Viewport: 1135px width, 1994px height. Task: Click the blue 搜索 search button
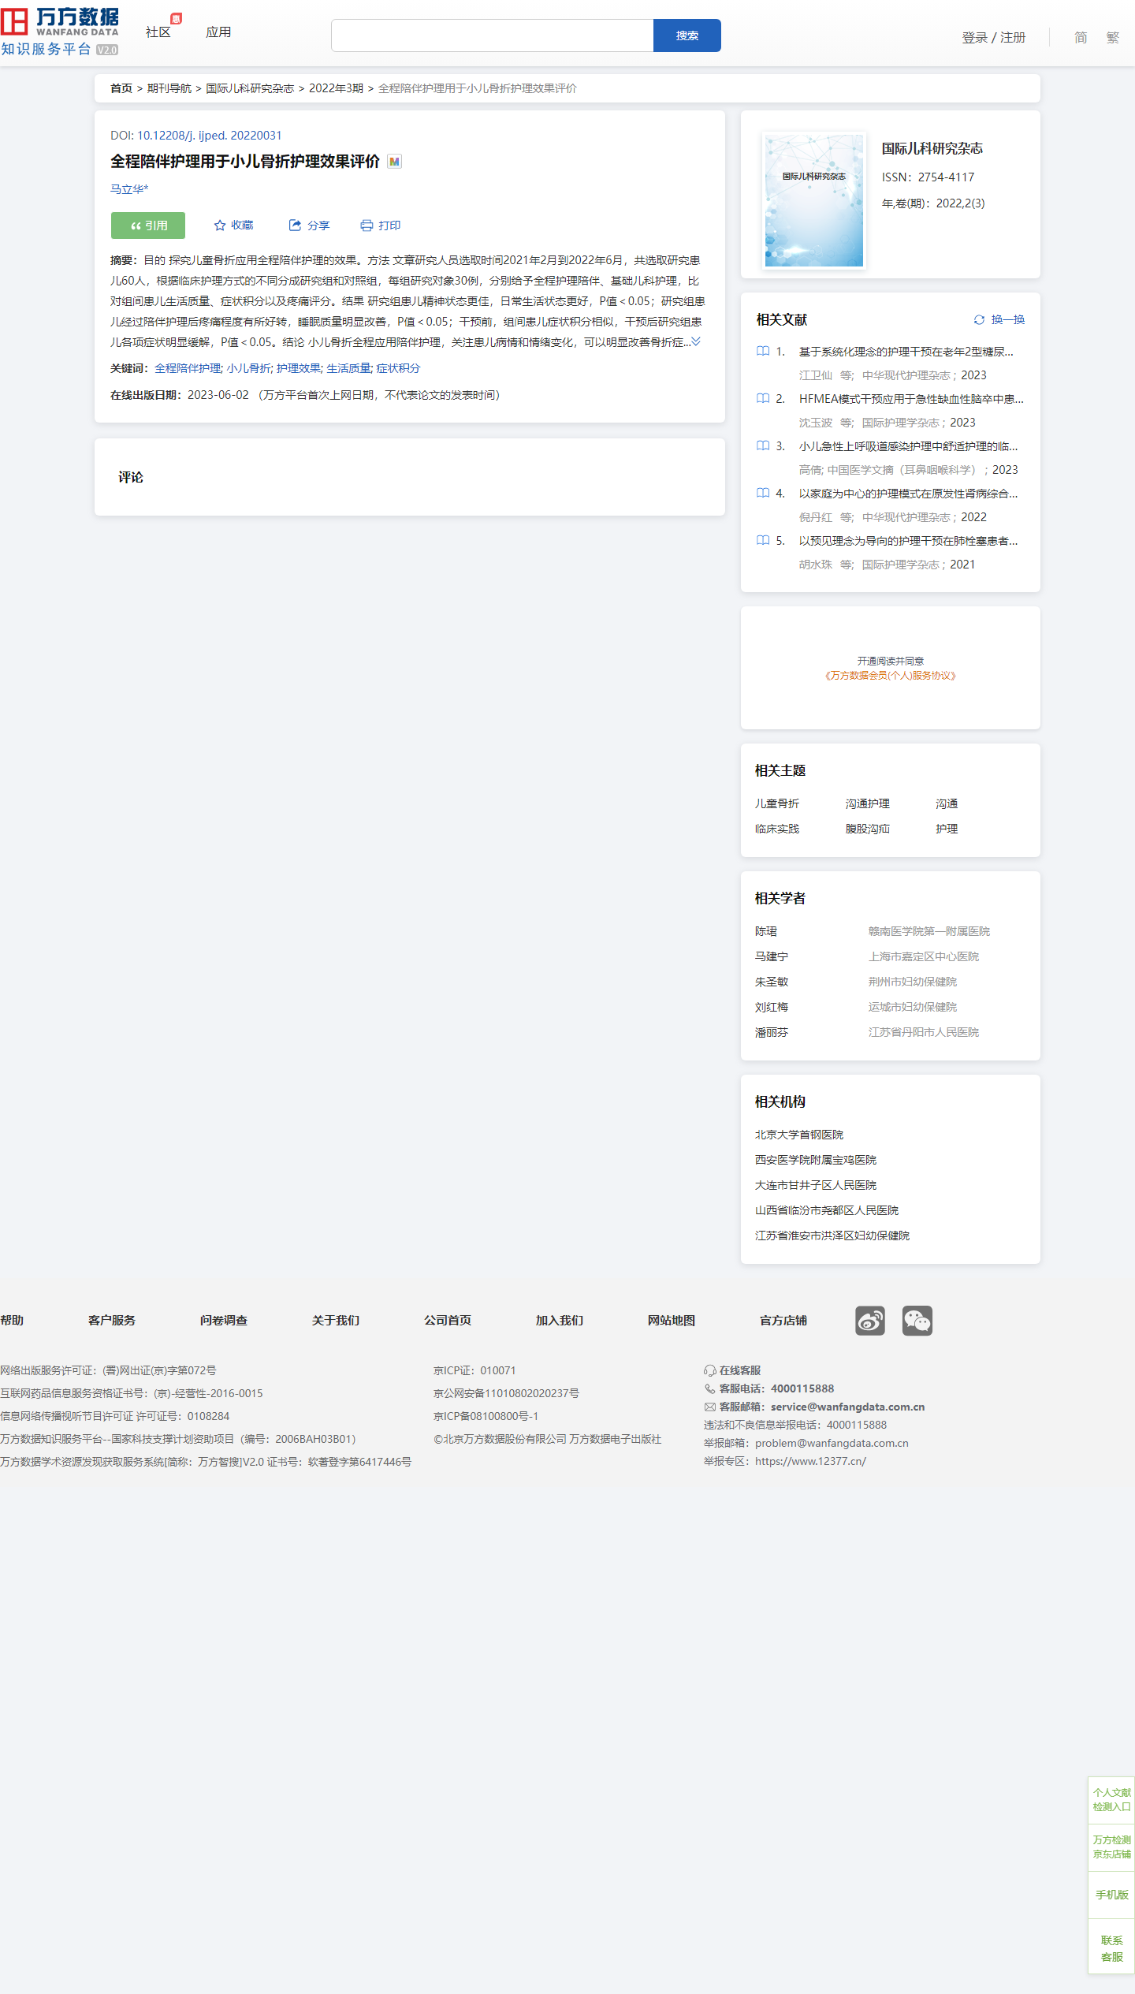click(687, 35)
